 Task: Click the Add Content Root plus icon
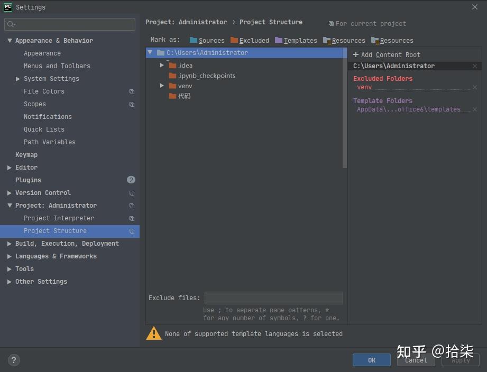tap(356, 55)
